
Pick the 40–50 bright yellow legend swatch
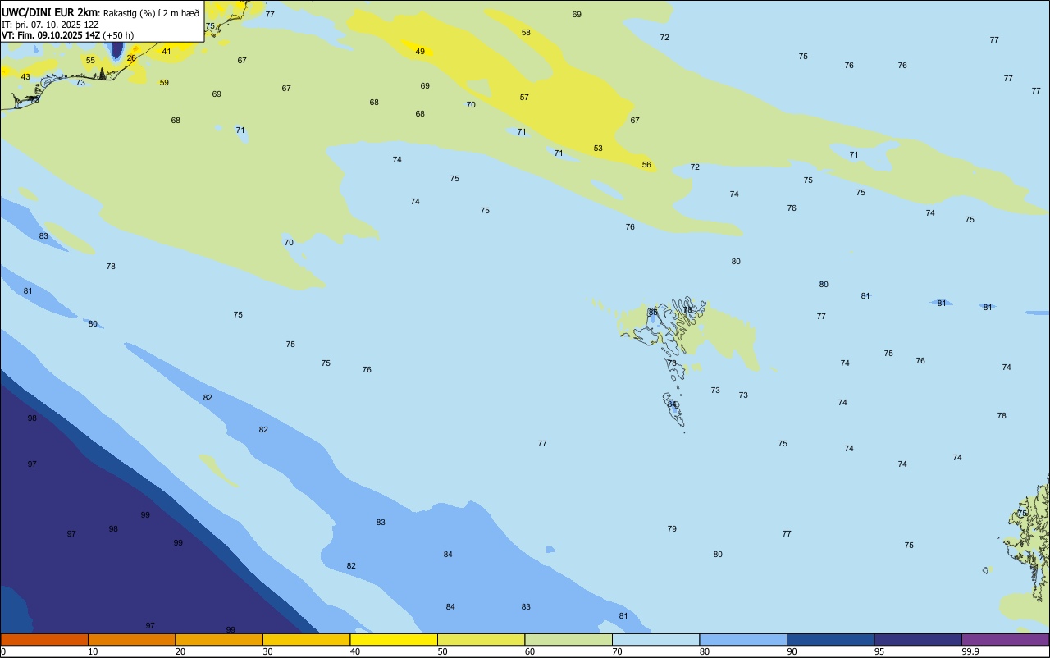pos(394,639)
